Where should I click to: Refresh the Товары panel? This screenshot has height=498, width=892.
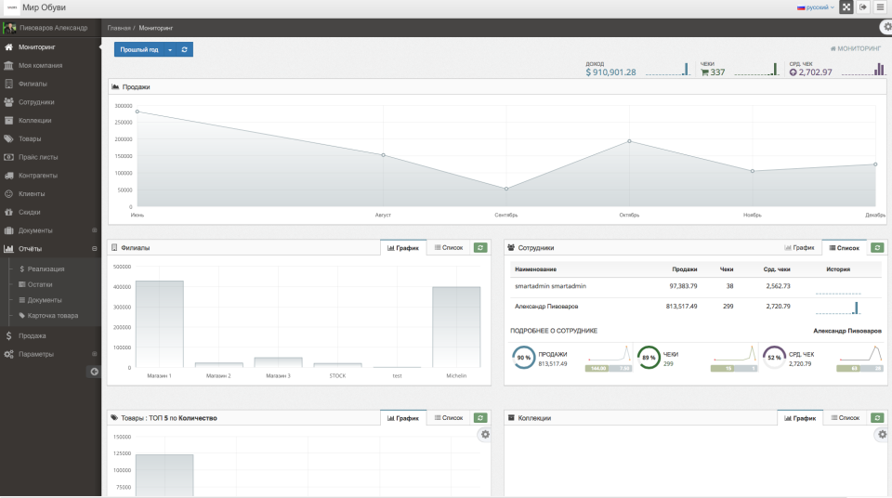480,418
